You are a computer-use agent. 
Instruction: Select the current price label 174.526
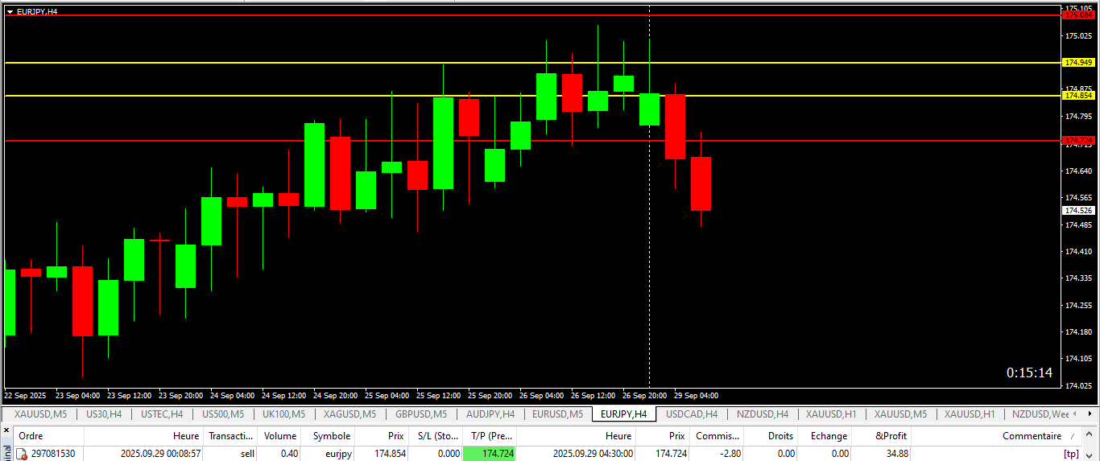pyautogui.click(x=1079, y=210)
